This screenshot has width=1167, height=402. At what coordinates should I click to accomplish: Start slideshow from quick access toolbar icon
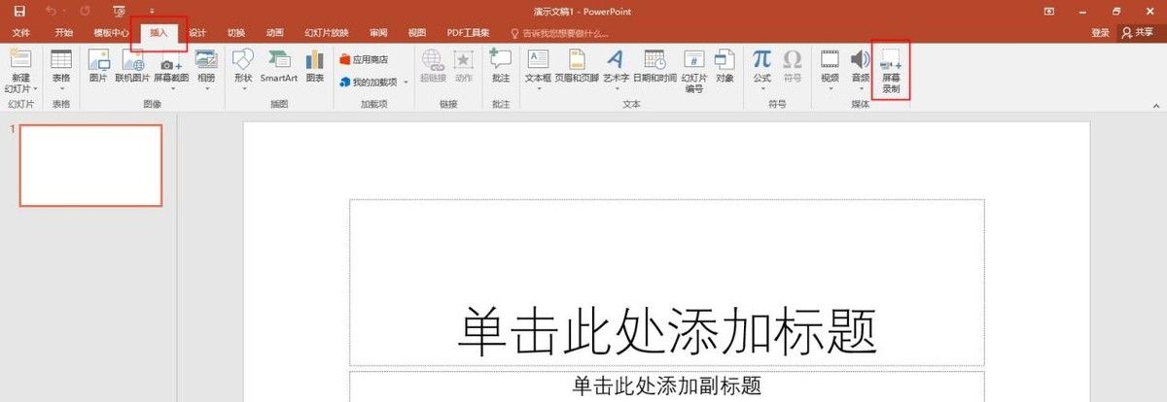119,11
